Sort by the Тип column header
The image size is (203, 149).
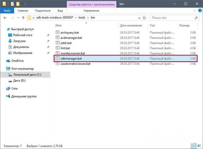tap(152, 26)
